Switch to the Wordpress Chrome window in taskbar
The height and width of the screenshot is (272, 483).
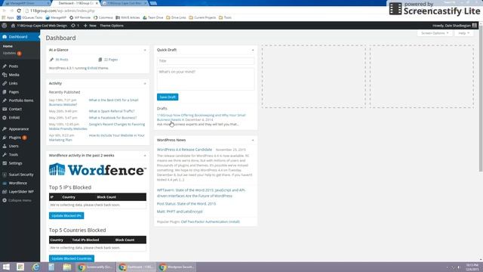pyautogui.click(x=177, y=267)
